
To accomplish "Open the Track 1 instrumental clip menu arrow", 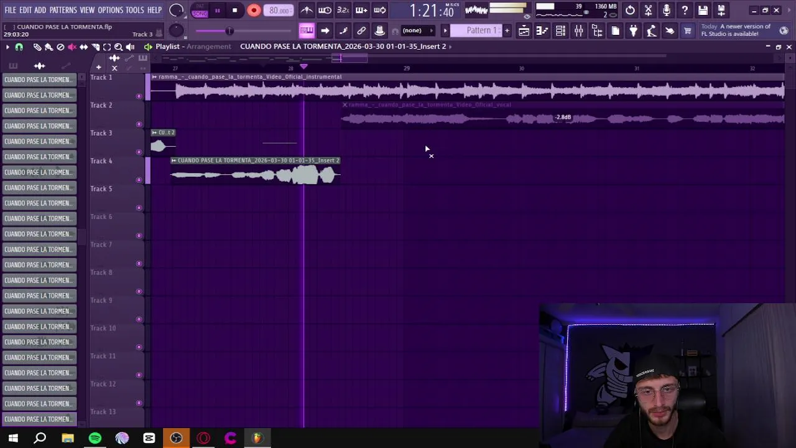I will [x=155, y=77].
